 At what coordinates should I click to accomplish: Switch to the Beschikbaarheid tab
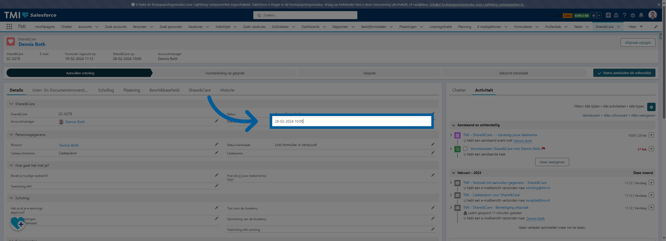click(x=164, y=90)
